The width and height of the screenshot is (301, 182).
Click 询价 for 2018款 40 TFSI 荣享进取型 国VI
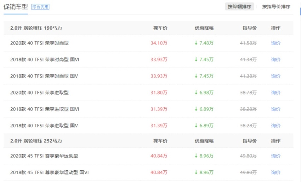pos(276,109)
